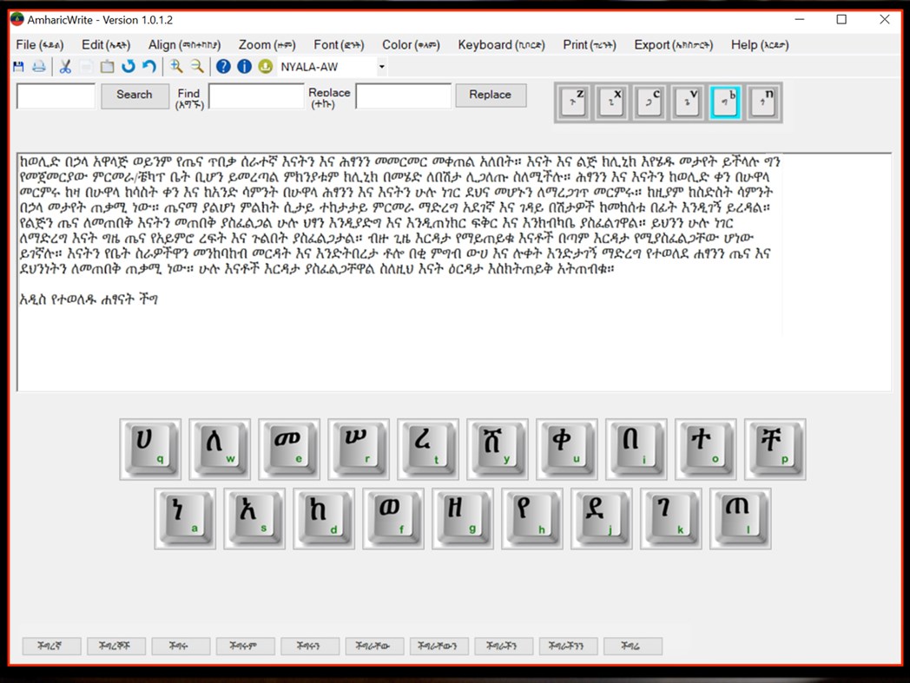
Task: Click the green Download icon
Action: pos(264,66)
